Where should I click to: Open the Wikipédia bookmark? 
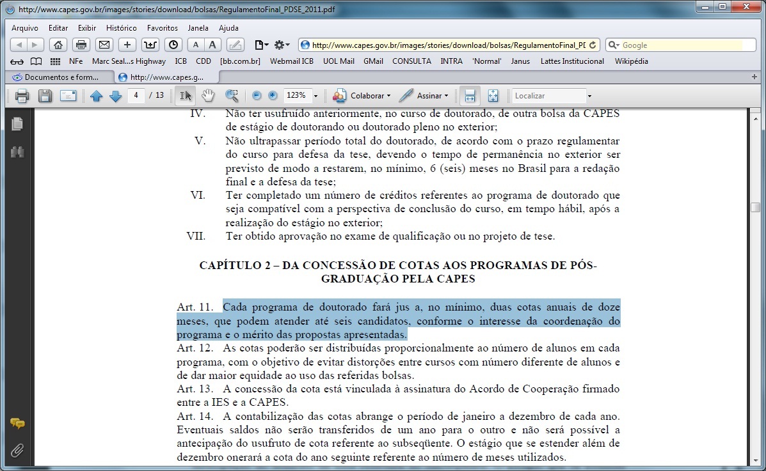tap(631, 61)
